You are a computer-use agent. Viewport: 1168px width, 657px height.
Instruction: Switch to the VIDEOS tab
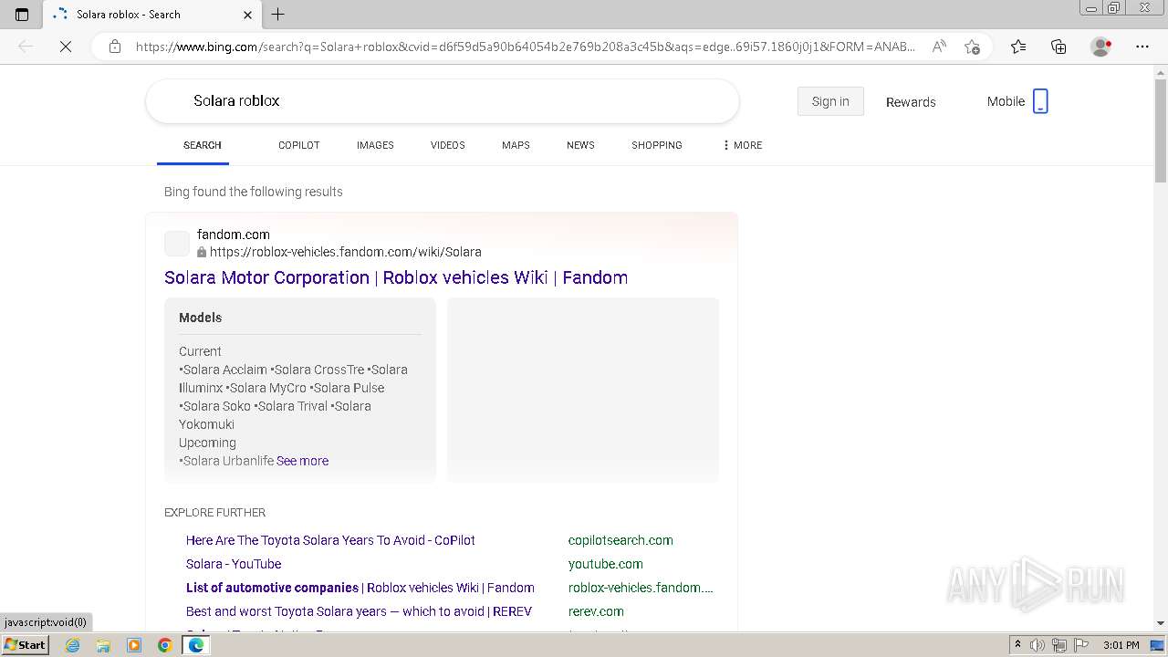tap(448, 145)
